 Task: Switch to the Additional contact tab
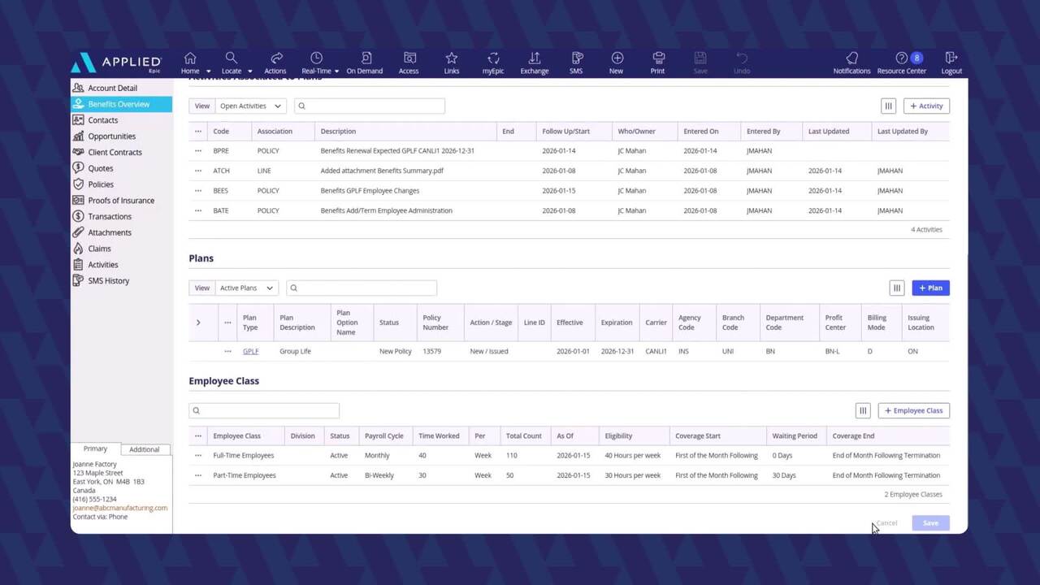pyautogui.click(x=145, y=449)
